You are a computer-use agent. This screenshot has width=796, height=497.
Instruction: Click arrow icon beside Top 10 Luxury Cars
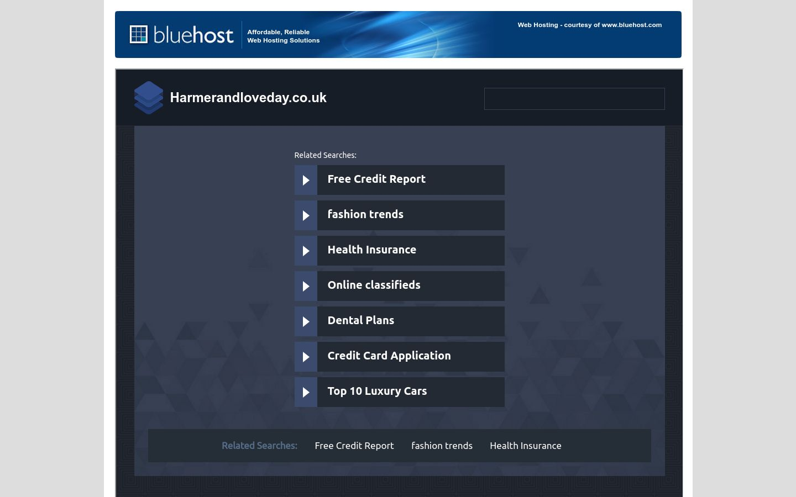(306, 392)
